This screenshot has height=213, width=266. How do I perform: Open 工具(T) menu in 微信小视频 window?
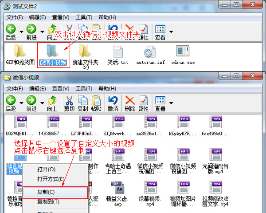pos(84,89)
